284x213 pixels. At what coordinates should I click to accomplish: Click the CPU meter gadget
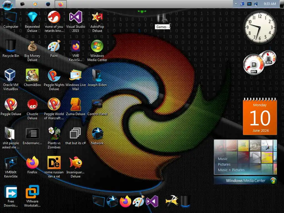click(x=253, y=65)
